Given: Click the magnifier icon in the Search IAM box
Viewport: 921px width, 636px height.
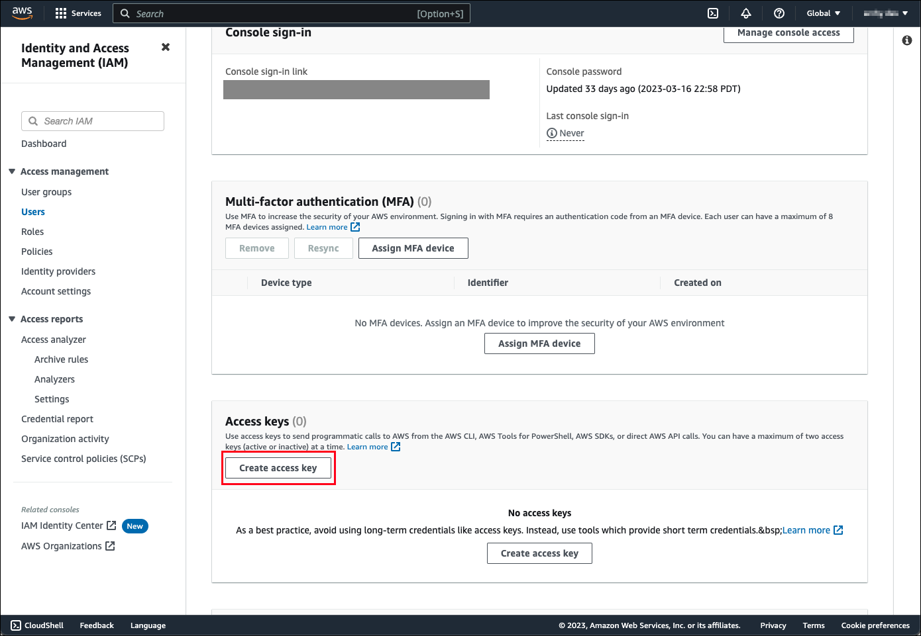Looking at the screenshot, I should click(33, 121).
